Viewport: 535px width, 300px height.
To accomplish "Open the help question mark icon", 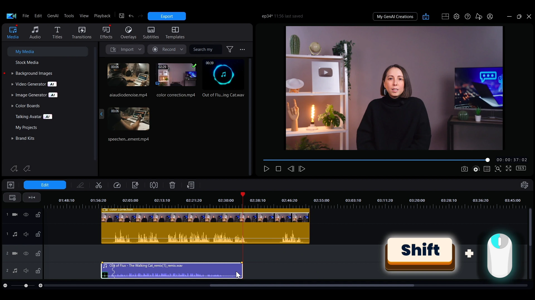I will pyautogui.click(x=468, y=16).
